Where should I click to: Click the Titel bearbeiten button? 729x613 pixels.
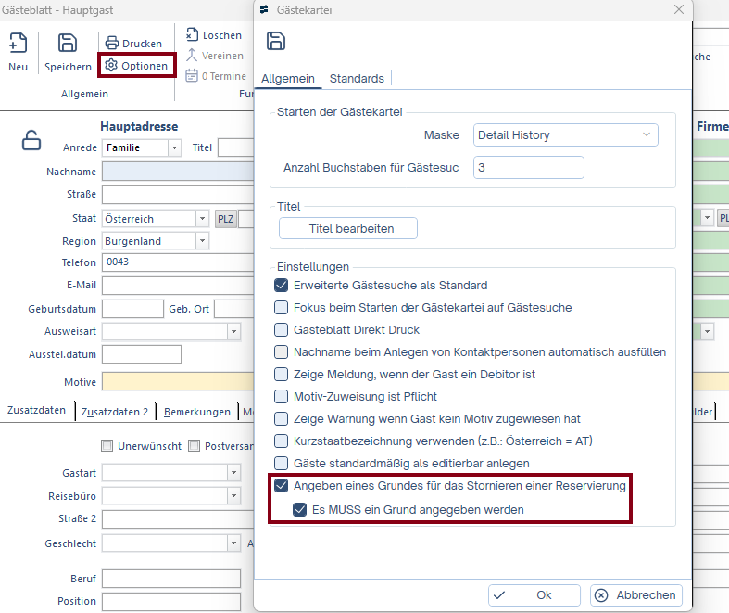348,228
